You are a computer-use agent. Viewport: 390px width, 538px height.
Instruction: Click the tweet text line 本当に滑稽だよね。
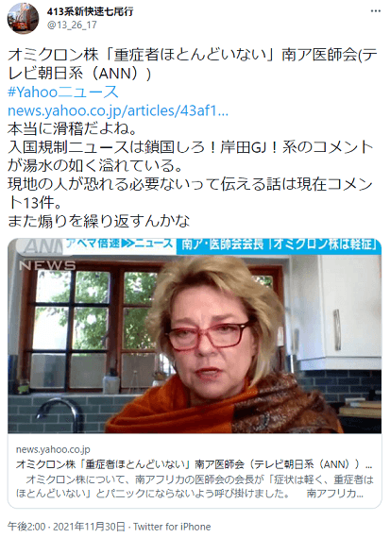point(73,129)
